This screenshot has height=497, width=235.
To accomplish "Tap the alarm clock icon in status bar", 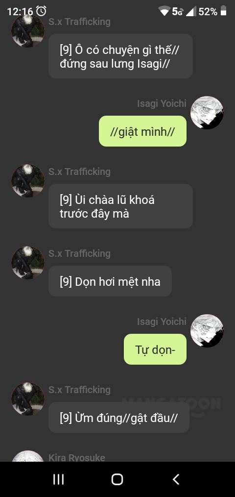I will (x=41, y=11).
